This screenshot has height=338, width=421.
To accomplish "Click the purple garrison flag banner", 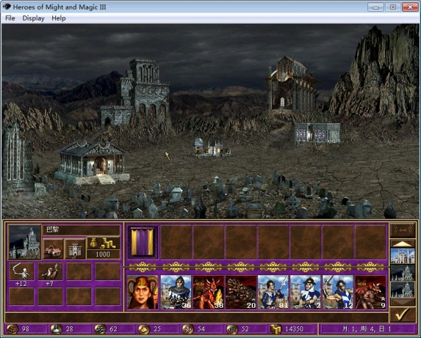I will point(142,242).
